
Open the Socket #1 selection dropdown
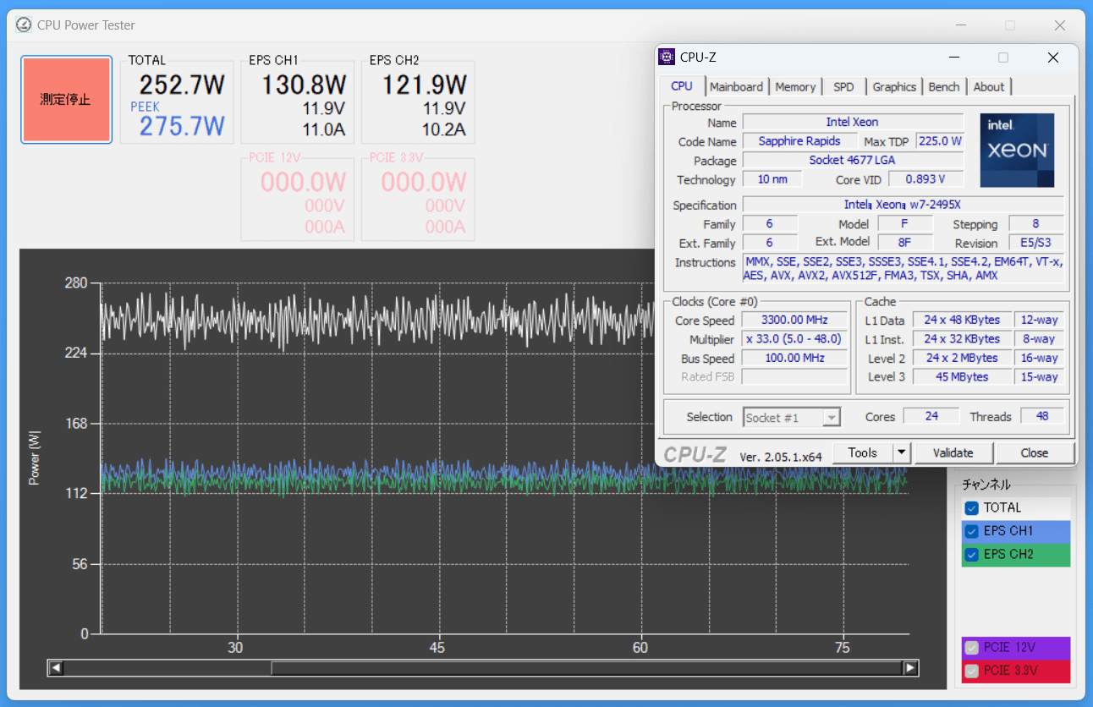pos(792,418)
